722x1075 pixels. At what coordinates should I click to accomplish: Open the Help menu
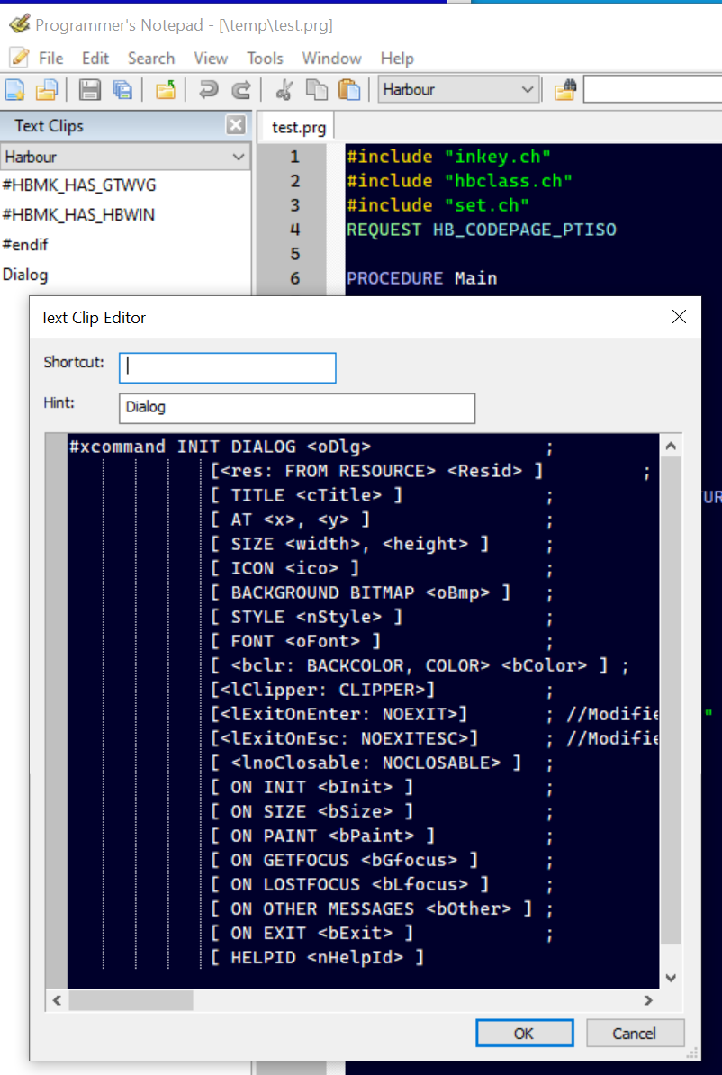click(397, 59)
